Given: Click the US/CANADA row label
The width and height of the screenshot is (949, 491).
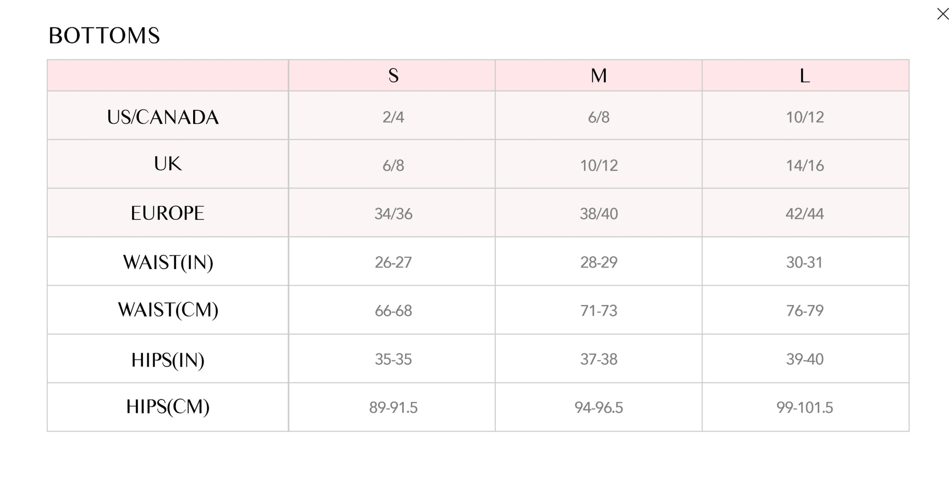Looking at the screenshot, I should (163, 117).
